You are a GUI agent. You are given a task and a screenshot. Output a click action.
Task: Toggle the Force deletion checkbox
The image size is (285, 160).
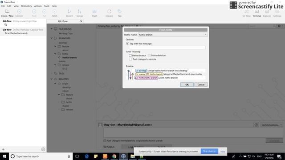click(149, 55)
